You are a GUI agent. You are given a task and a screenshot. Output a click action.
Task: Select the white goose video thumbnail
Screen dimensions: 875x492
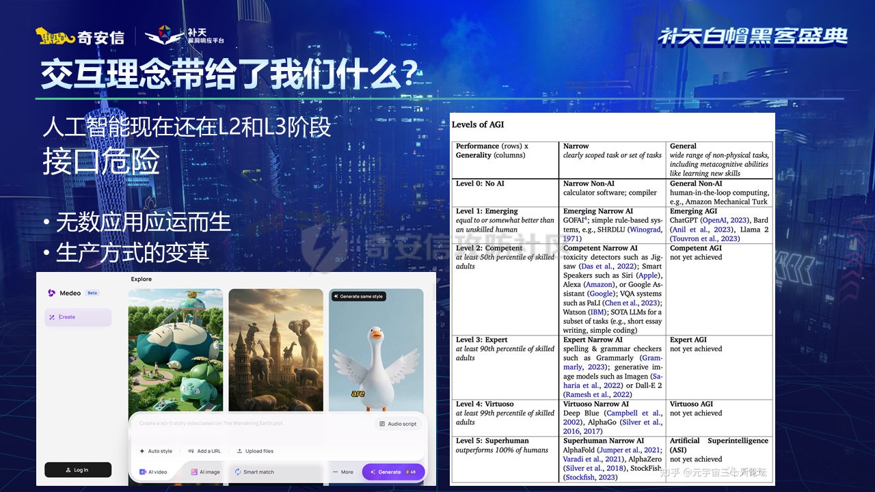(376, 355)
